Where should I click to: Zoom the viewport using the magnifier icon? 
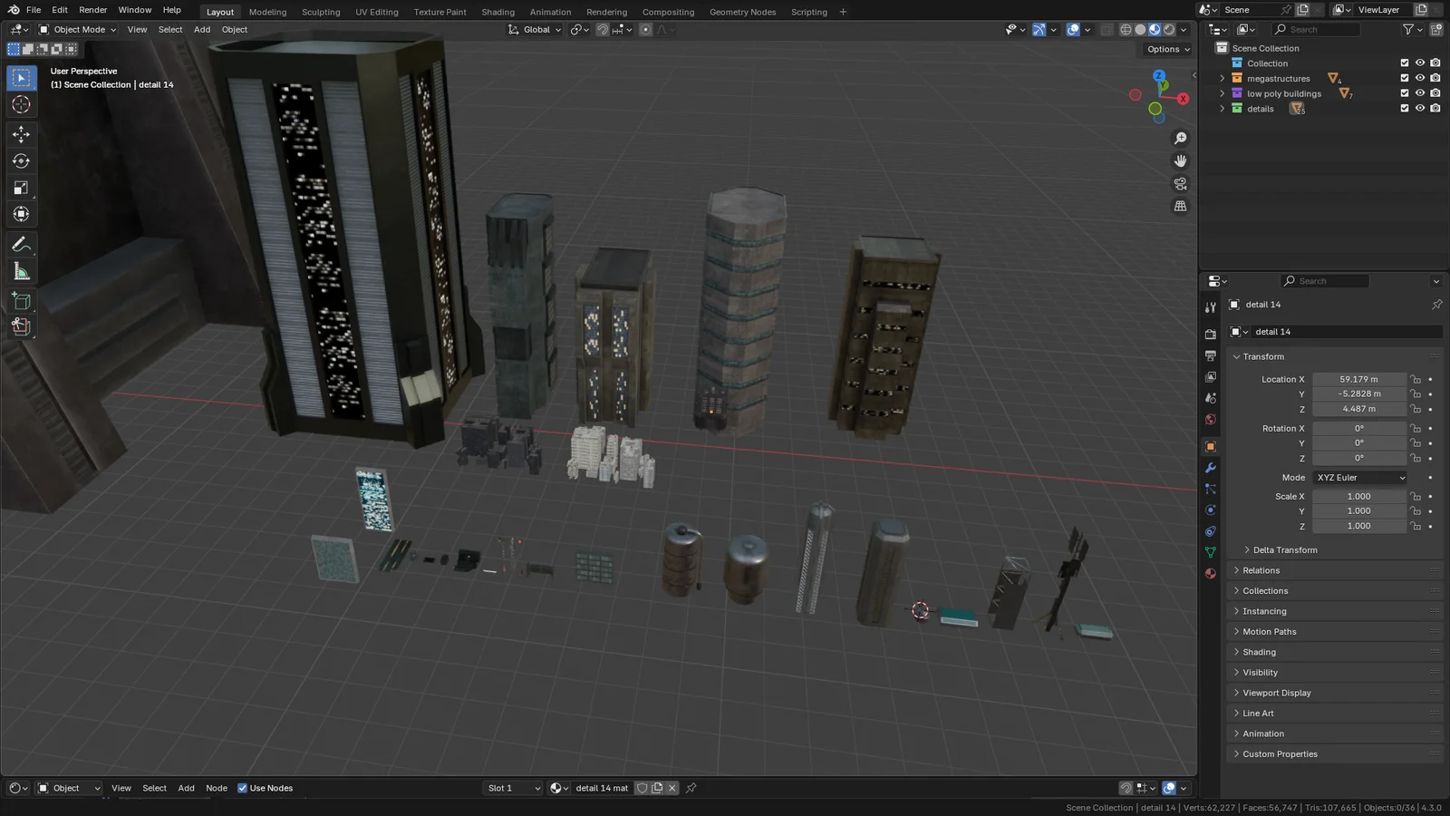pos(1180,138)
